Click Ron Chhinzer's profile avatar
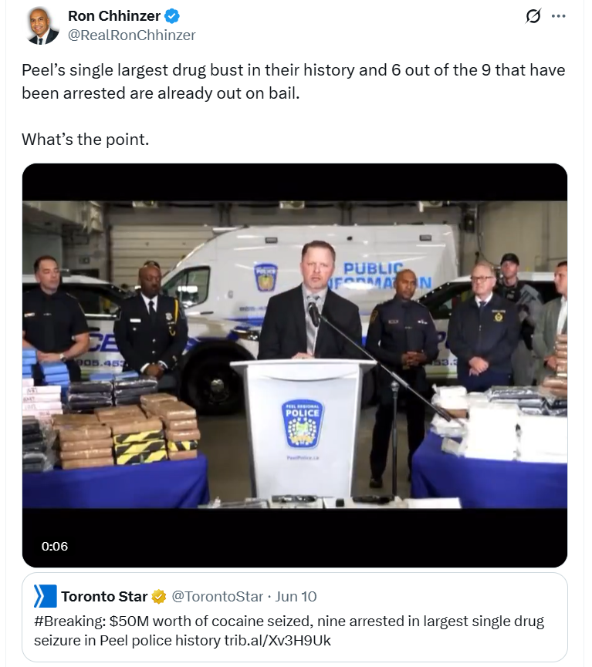 42,25
